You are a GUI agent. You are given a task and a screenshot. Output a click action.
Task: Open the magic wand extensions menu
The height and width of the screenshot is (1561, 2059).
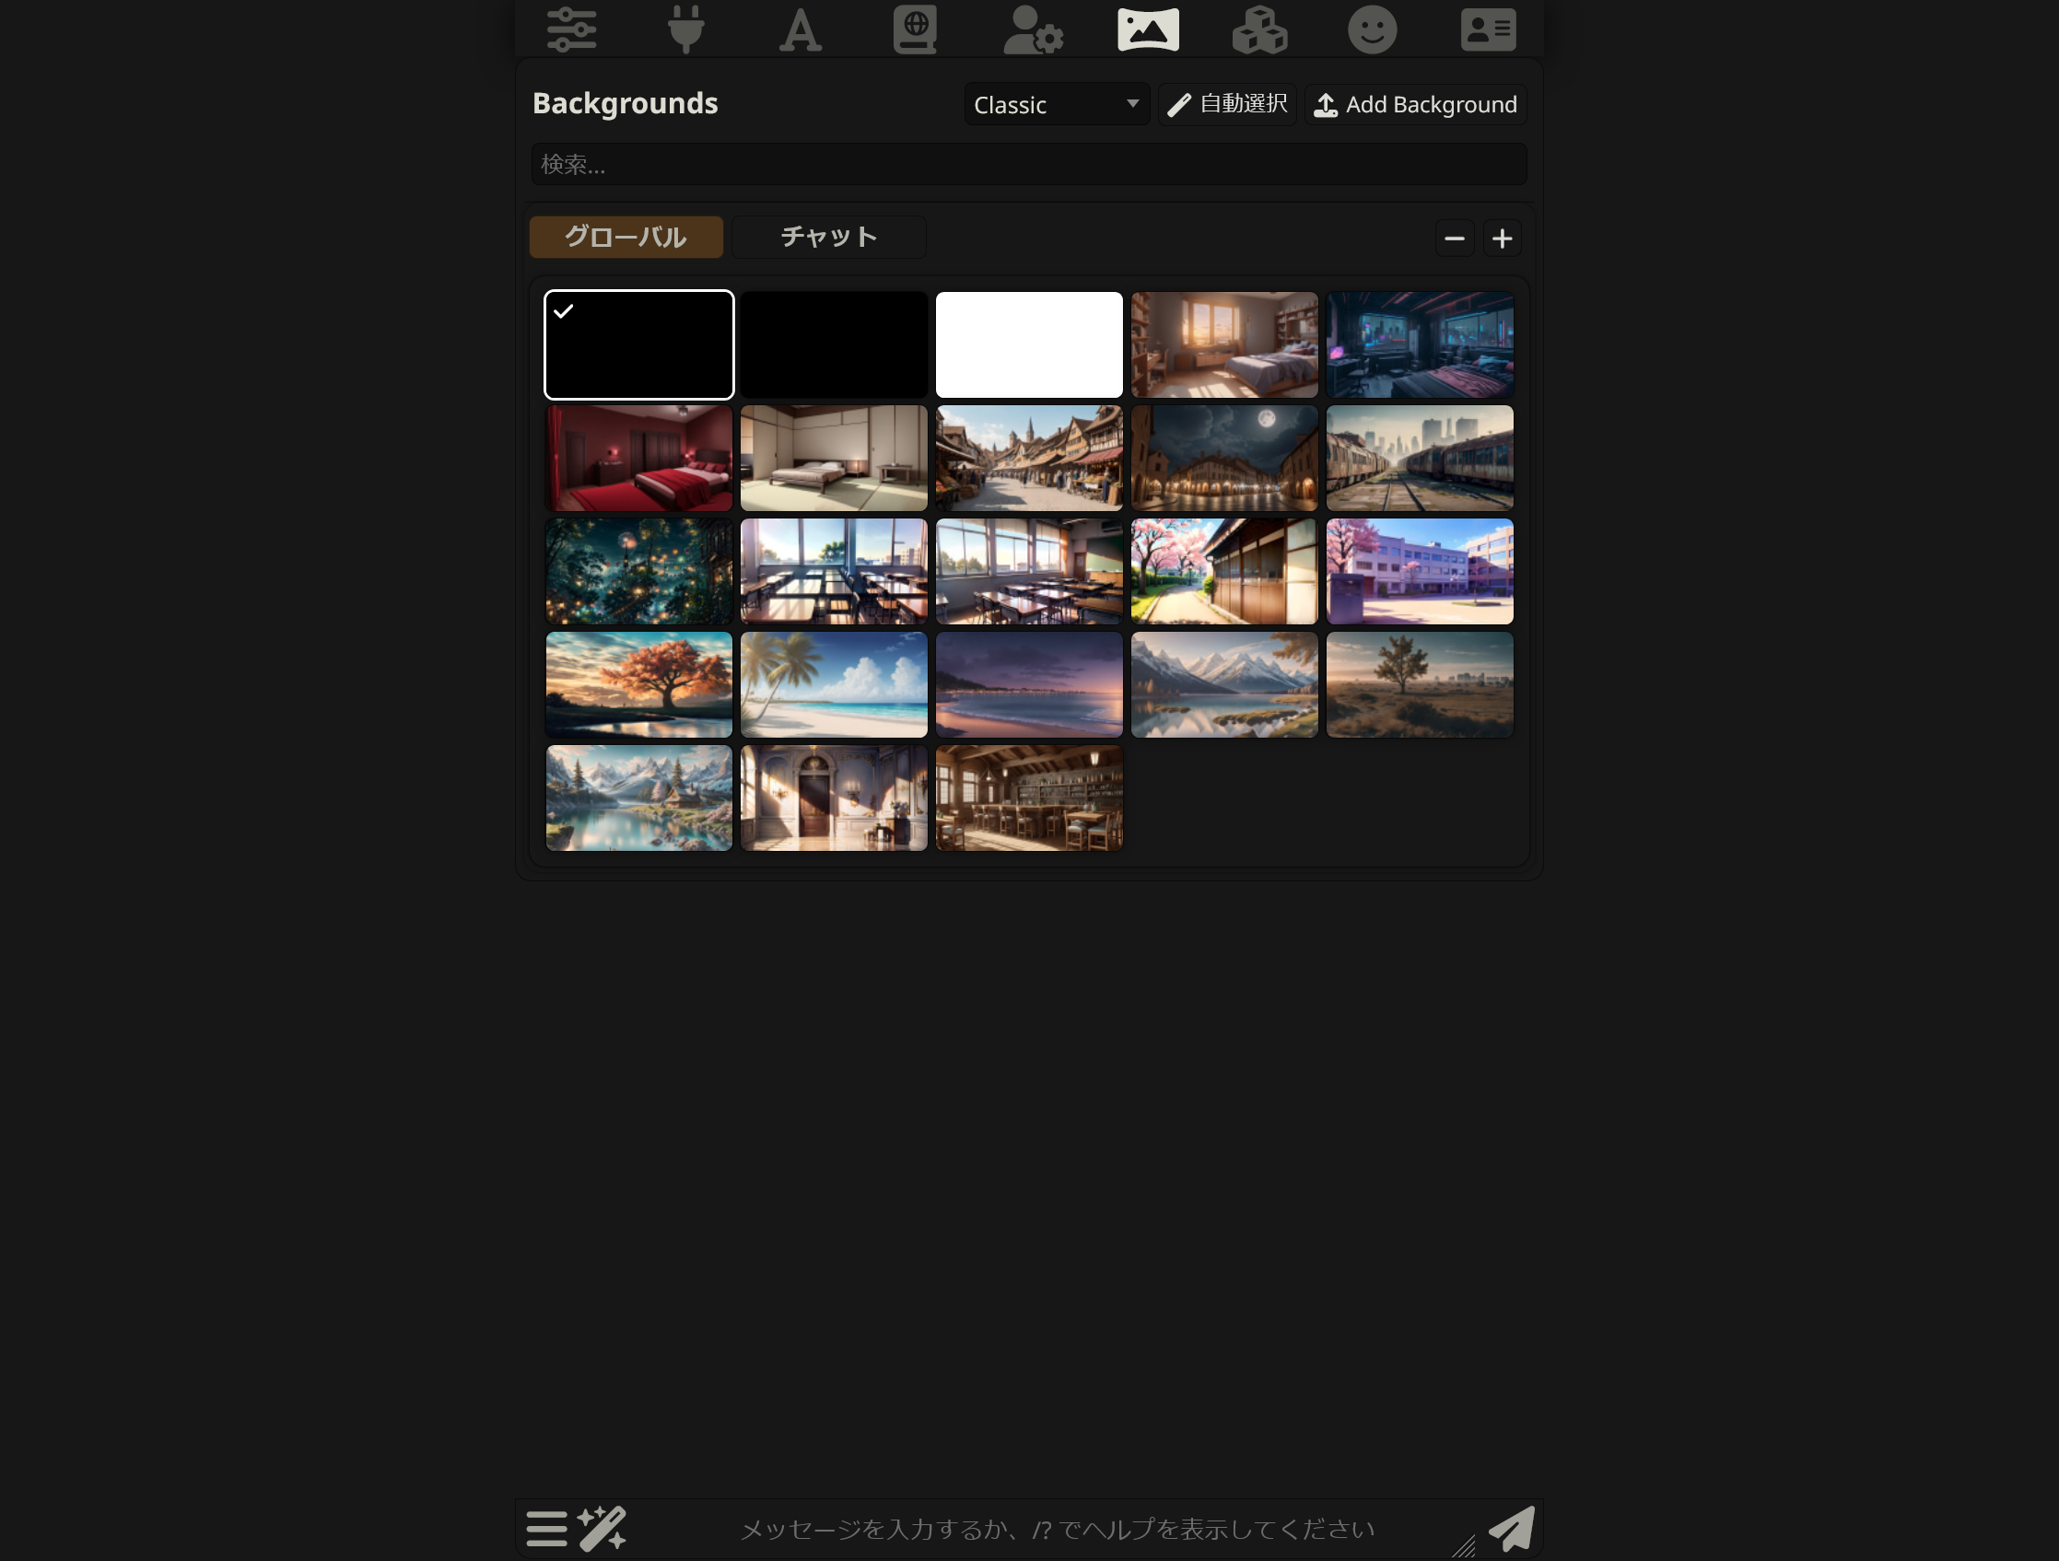tap(602, 1529)
